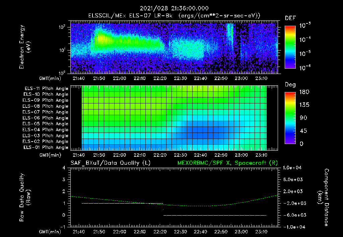
Task: Click the GMT(min) label under the bottom panel
Action: click(50, 232)
